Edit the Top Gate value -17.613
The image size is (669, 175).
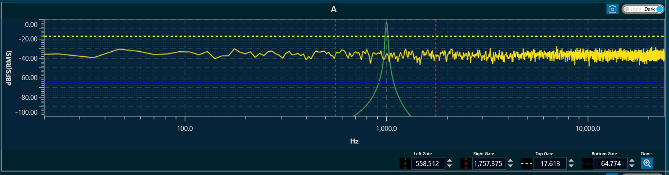coord(550,163)
